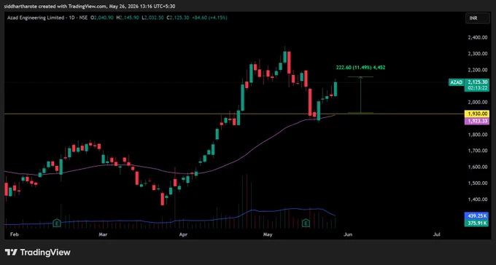Screen dimensions: 496x265
Task: Select the purple 1,923.33 moving average label
Action: click(x=477, y=121)
